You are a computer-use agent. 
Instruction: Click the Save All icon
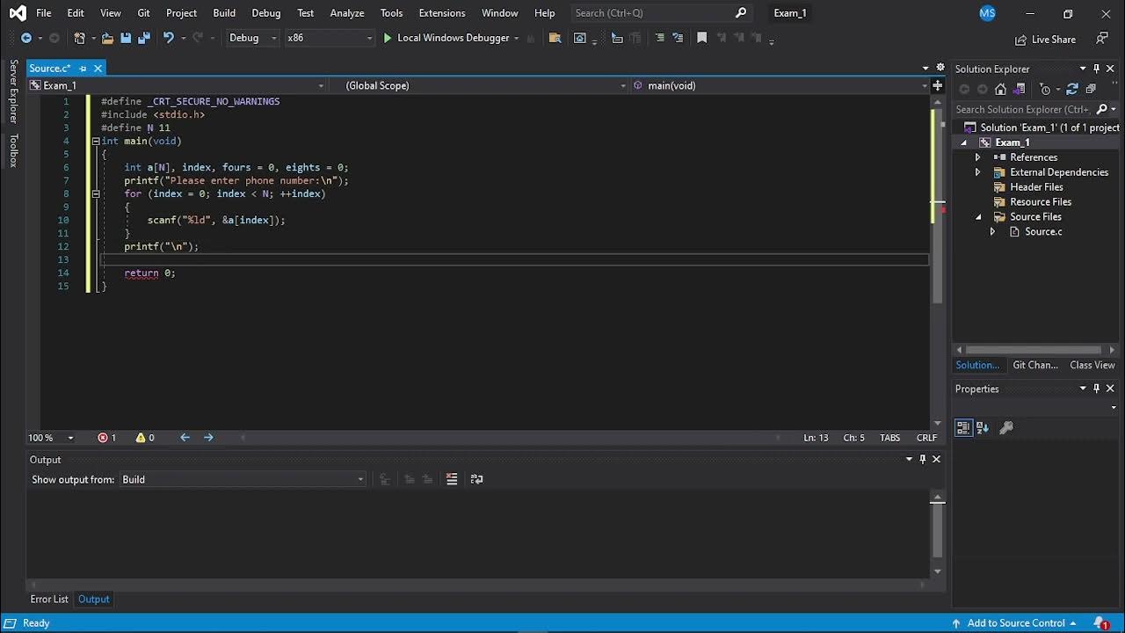pos(143,38)
